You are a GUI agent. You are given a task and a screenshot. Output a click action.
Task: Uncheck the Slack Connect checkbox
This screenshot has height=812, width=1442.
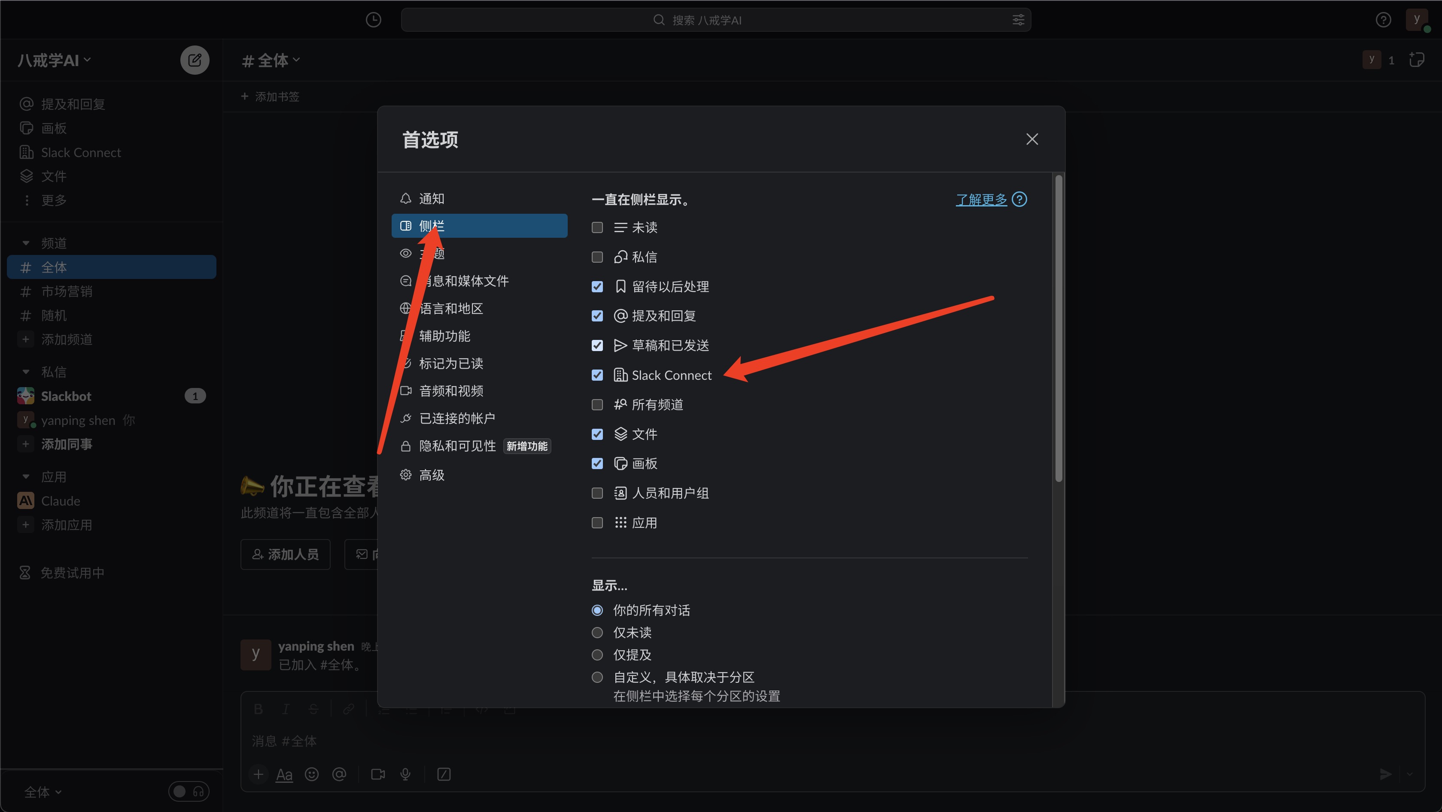597,375
